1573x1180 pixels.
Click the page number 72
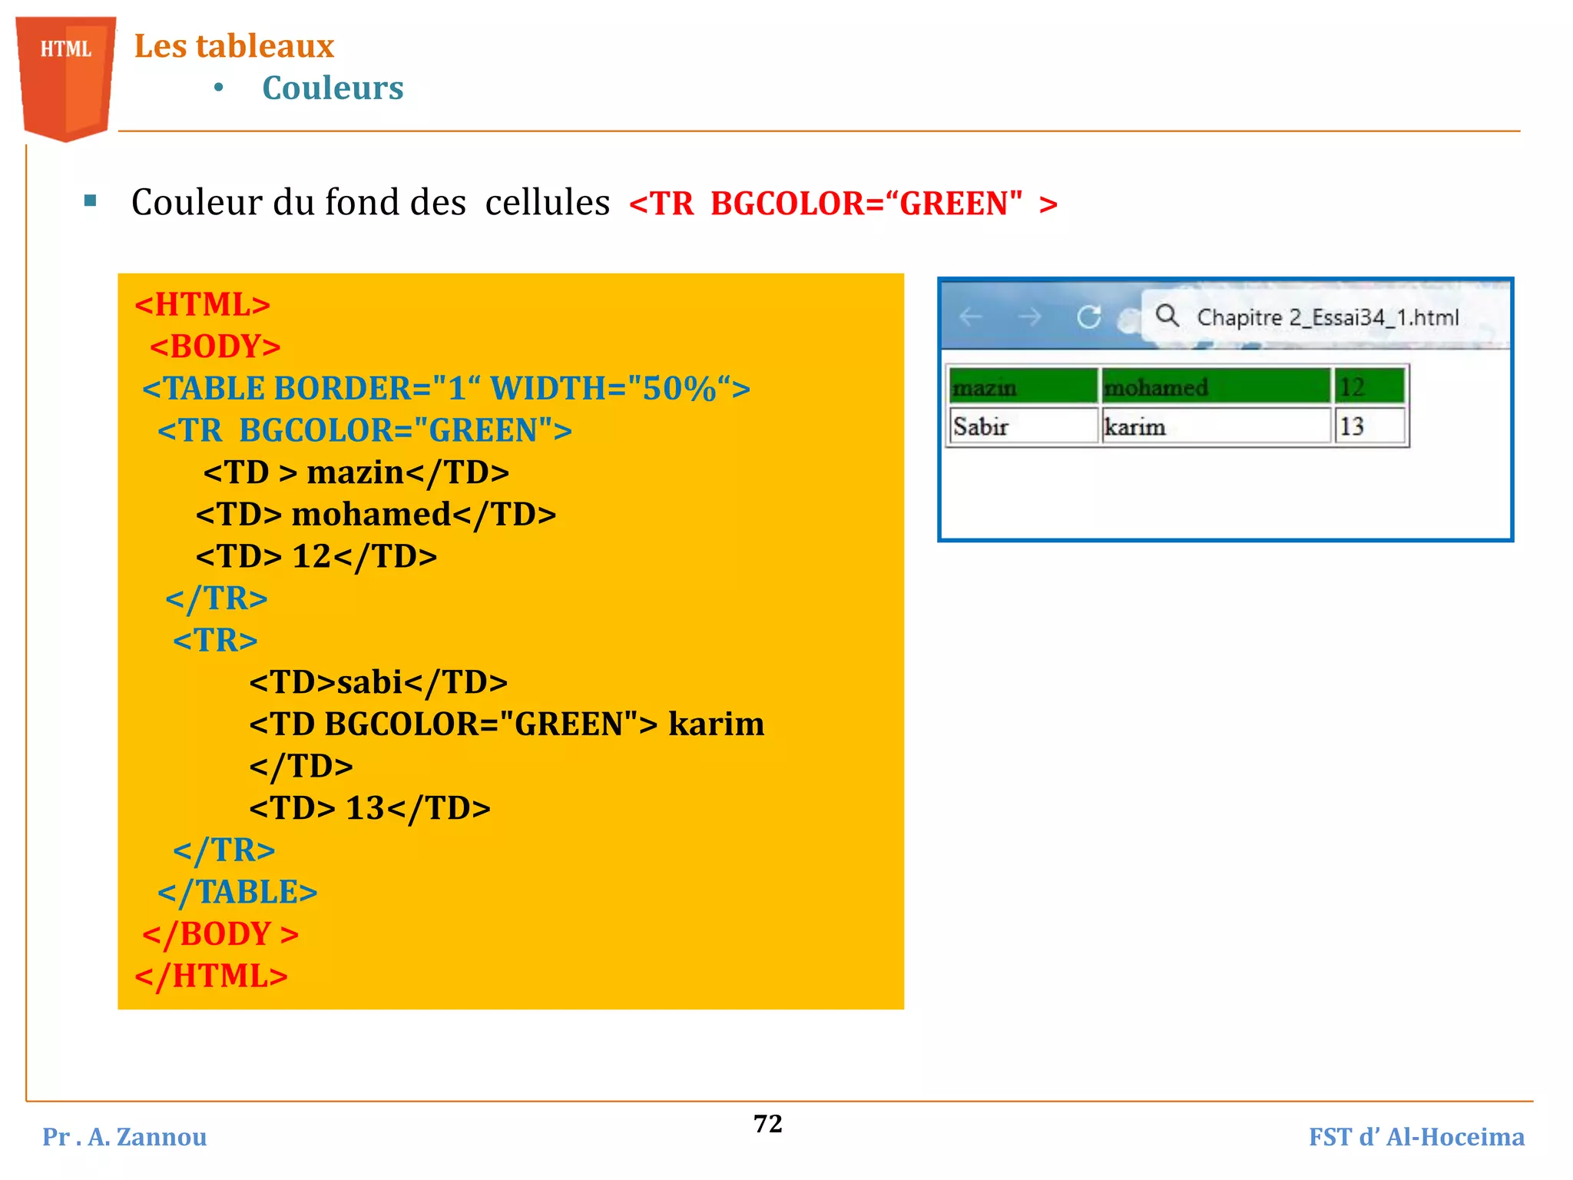click(767, 1124)
